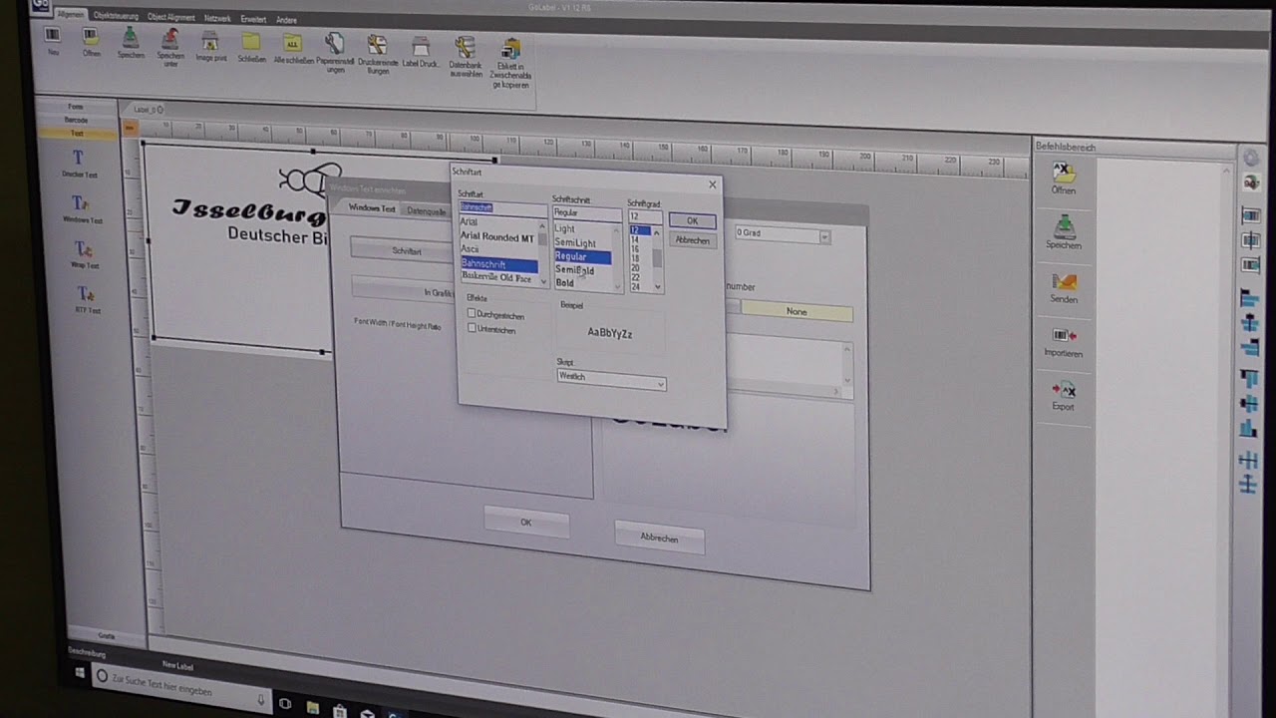This screenshot has height=718, width=1276.
Task: Enable the Unterstrichen checkbox
Action: click(x=472, y=328)
